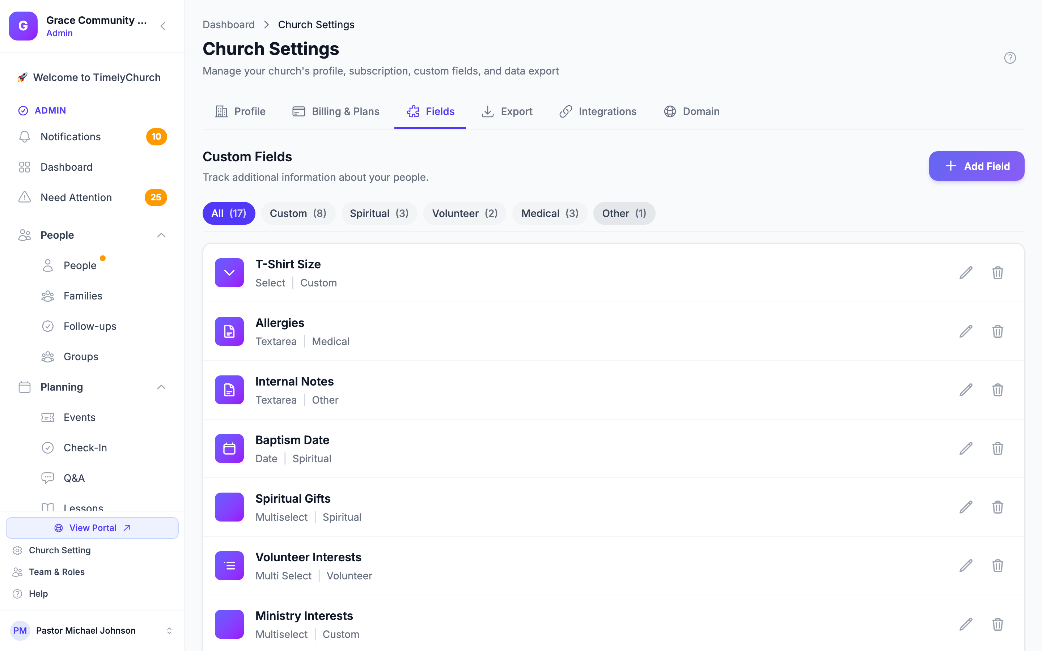Click the Church Settings breadcrumb text

(316, 25)
